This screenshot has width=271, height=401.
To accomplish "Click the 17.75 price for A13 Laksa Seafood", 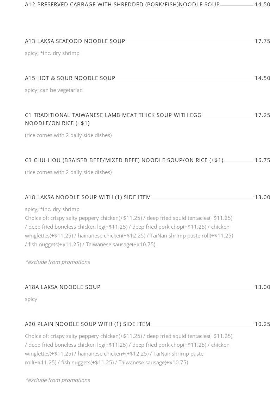I will pyautogui.click(x=262, y=41).
